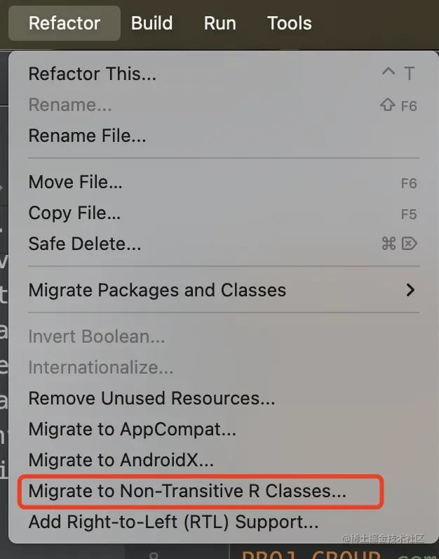Viewport: 439px width, 559px height.
Task: Click the Invert Boolean... menu entry
Action: point(224,336)
